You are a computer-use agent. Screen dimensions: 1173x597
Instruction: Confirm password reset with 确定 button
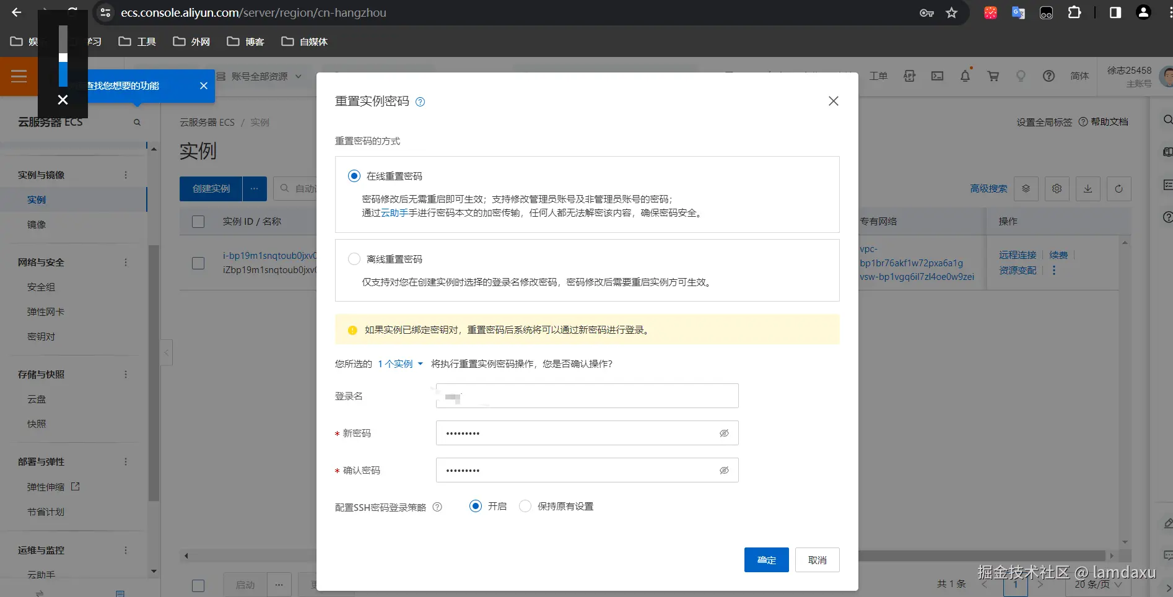767,560
